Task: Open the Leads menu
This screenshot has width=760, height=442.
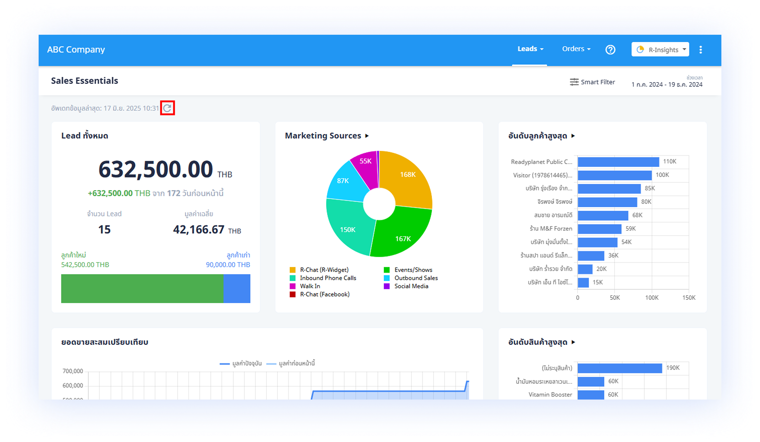Action: click(x=530, y=49)
